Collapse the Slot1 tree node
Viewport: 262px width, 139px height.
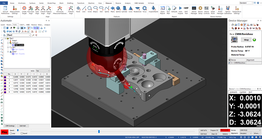(8, 47)
